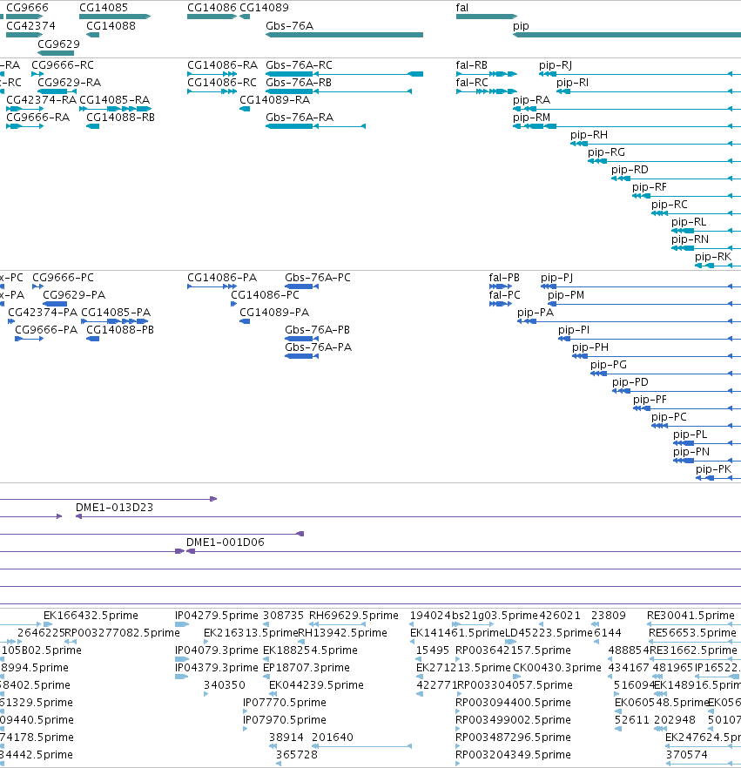Click protein CG14086-PC
741x768 pixels.
[265, 295]
